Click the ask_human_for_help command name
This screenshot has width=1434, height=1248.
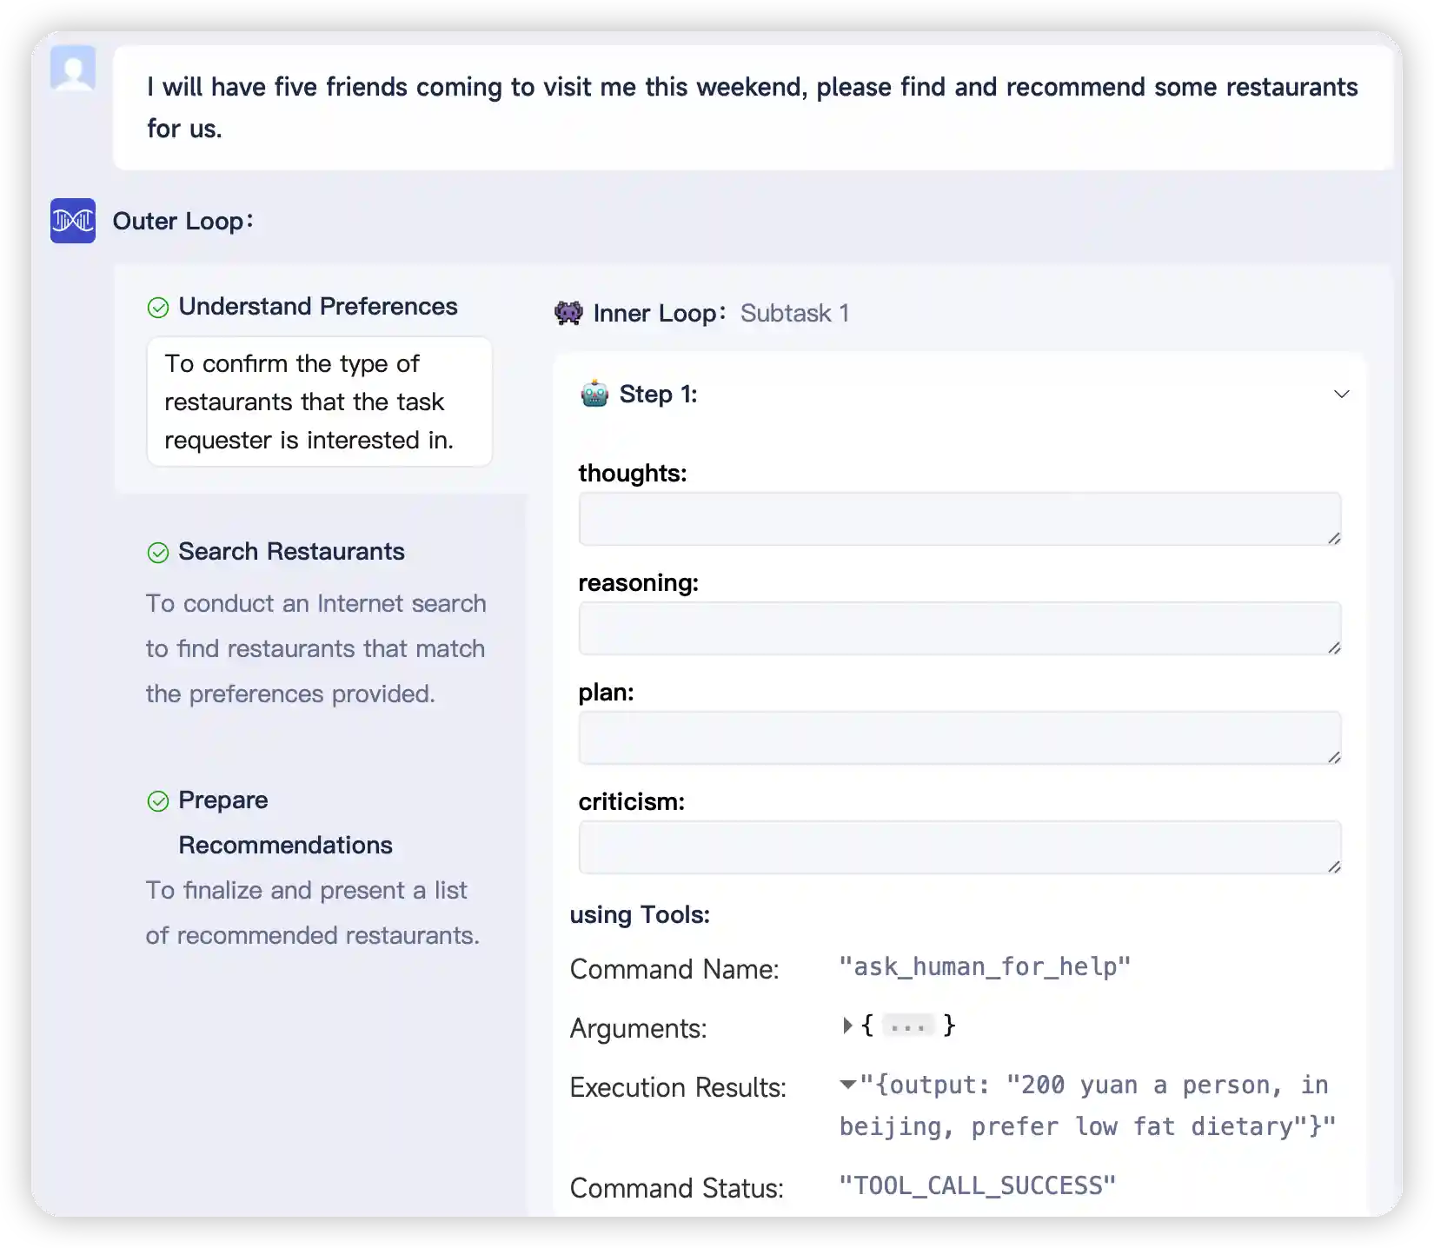[985, 966]
